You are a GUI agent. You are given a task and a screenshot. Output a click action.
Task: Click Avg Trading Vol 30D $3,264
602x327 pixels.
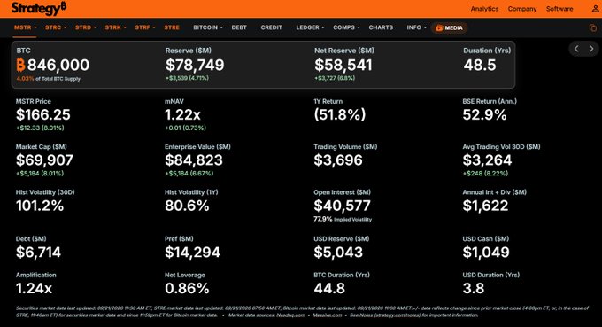[x=487, y=160]
